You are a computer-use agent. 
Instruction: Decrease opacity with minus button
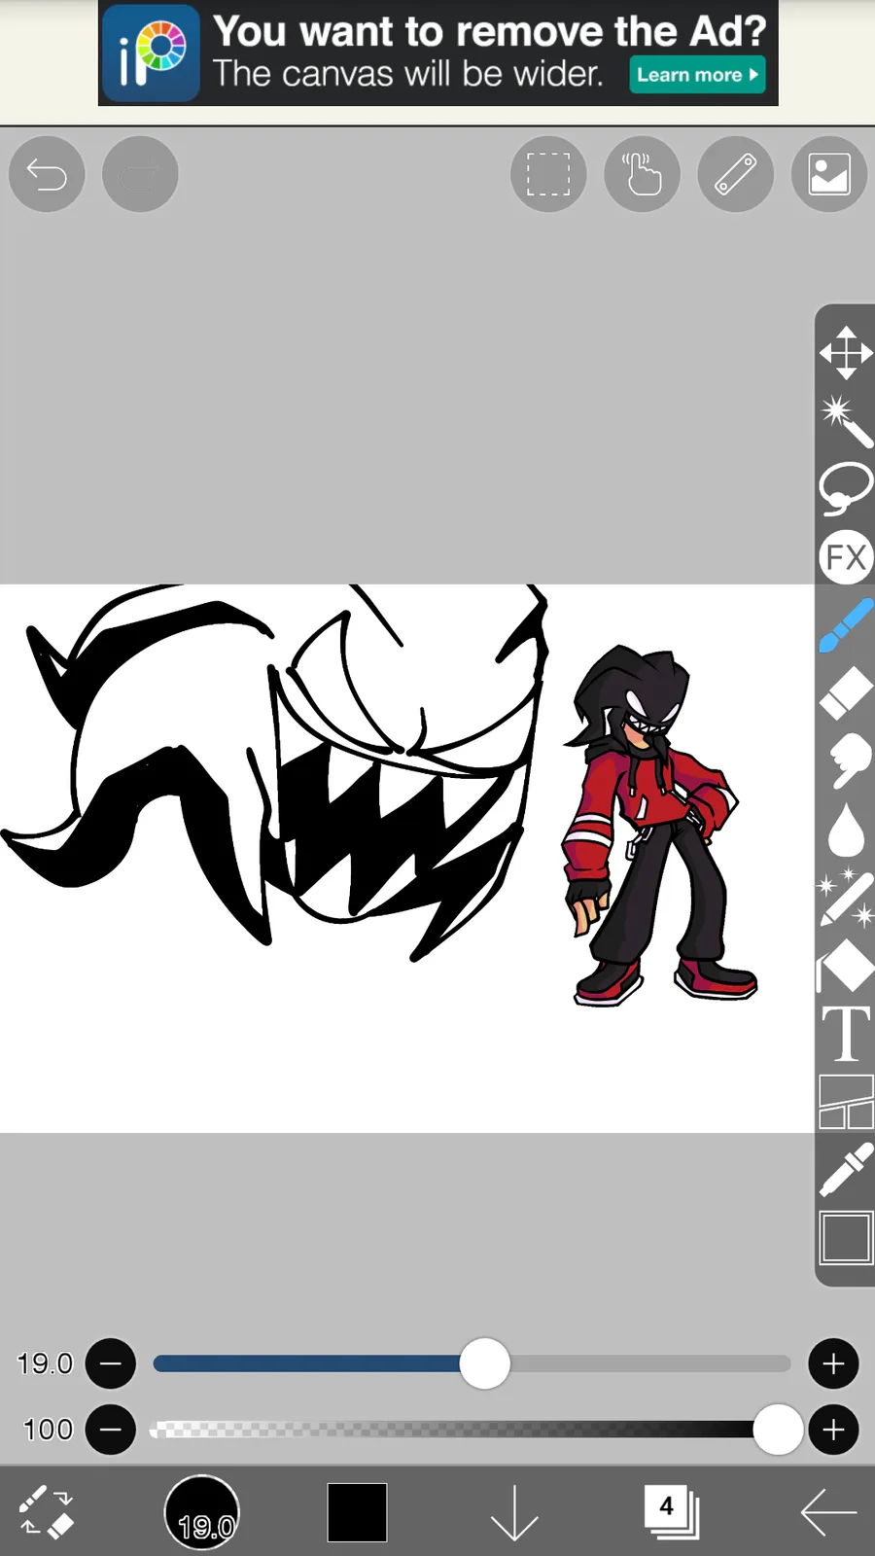pos(111,1430)
